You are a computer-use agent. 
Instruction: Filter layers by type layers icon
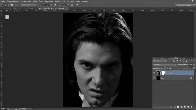[180, 61]
